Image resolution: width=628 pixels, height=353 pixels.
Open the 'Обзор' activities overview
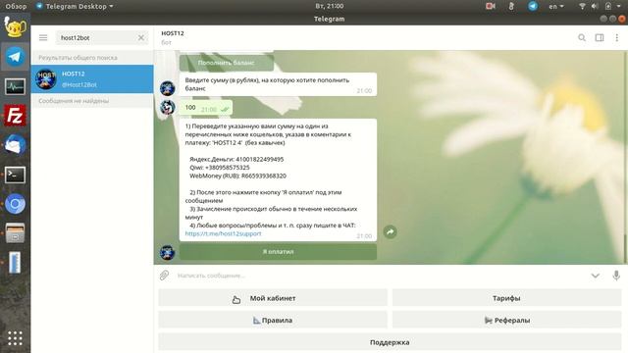point(16,6)
